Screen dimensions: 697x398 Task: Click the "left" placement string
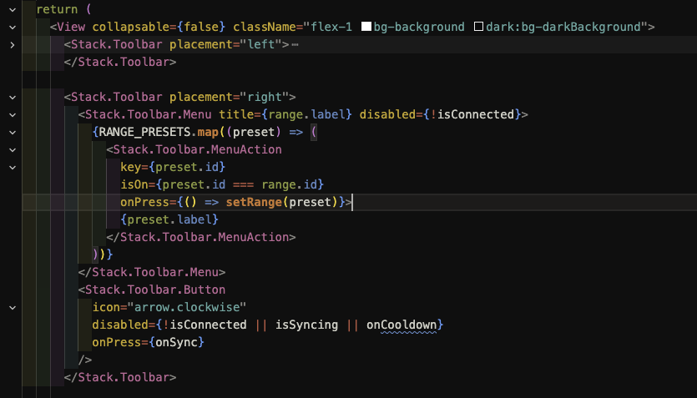coord(261,44)
